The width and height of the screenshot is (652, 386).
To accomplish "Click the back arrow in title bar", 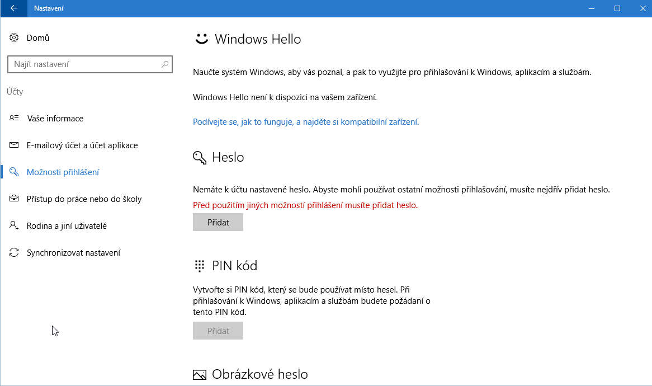I will (14, 8).
